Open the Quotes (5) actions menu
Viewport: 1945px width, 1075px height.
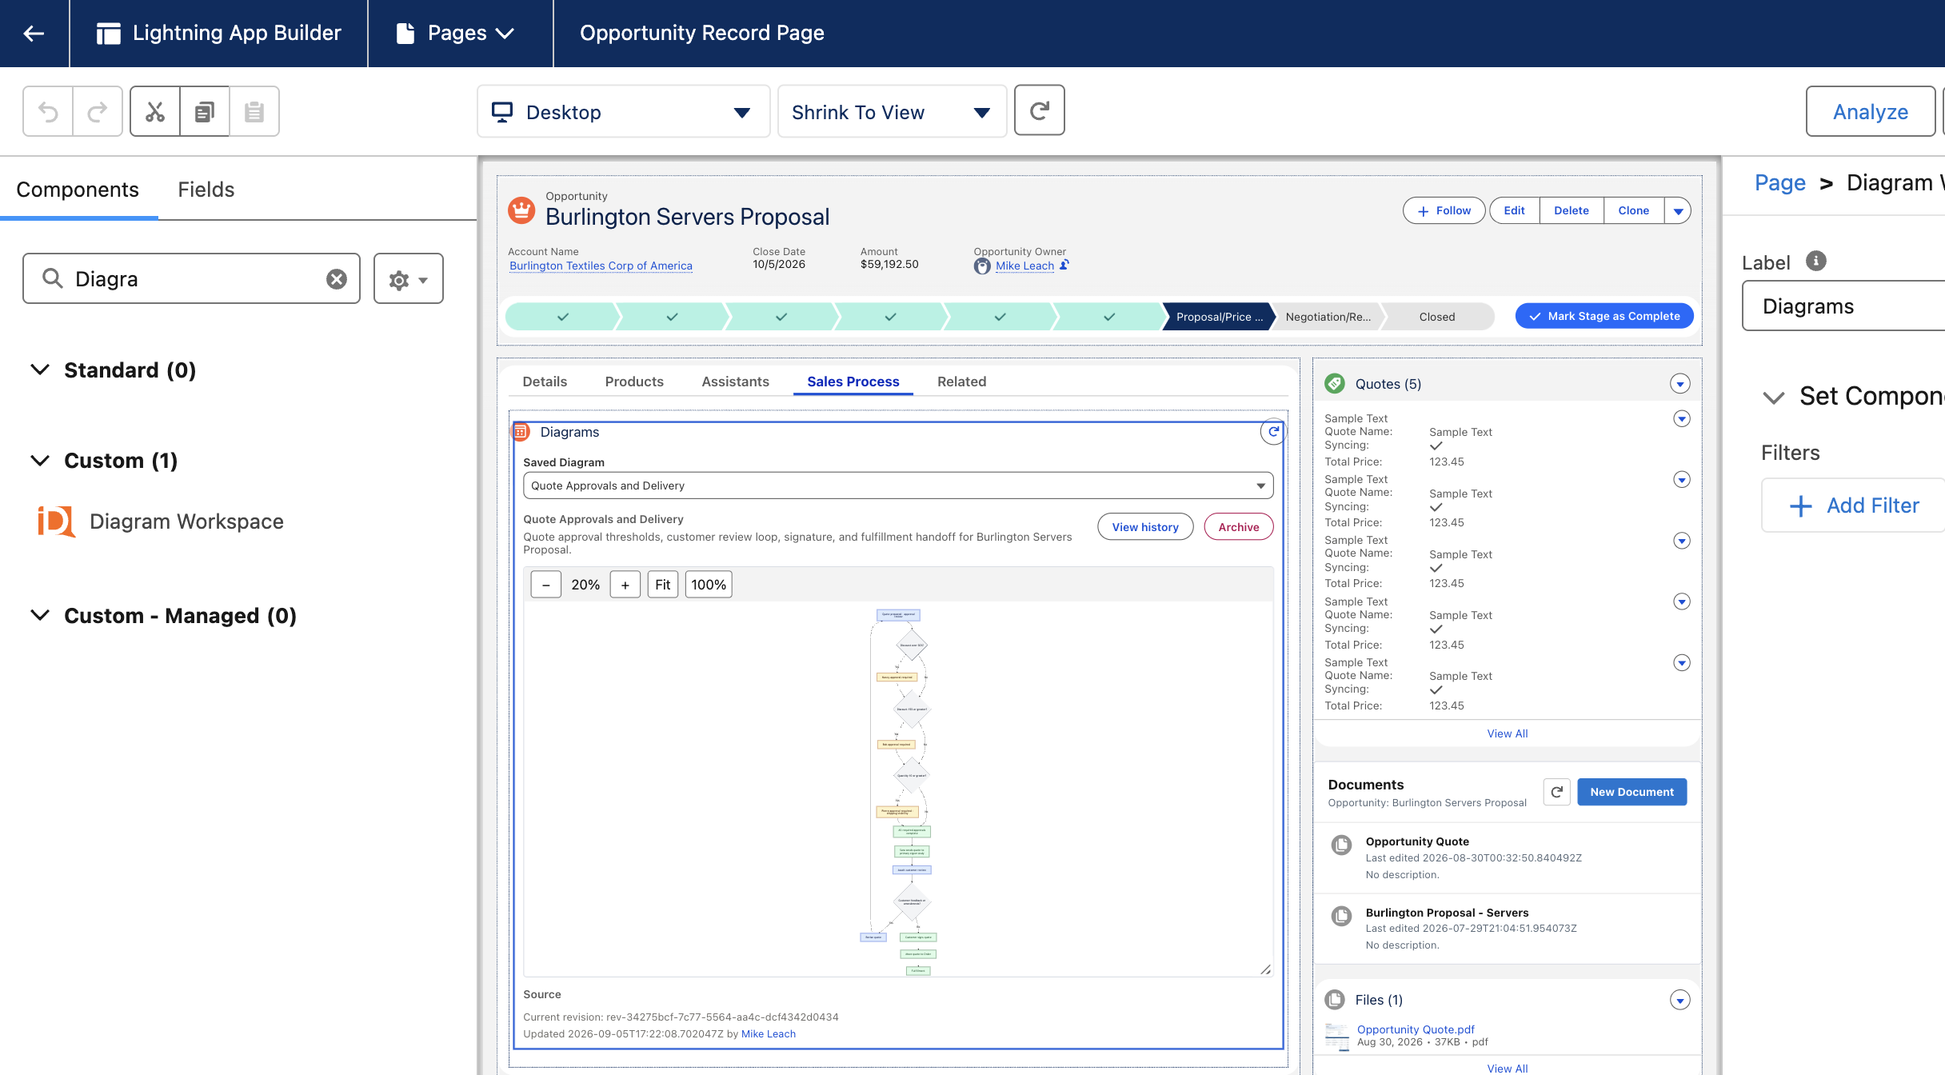click(x=1679, y=384)
